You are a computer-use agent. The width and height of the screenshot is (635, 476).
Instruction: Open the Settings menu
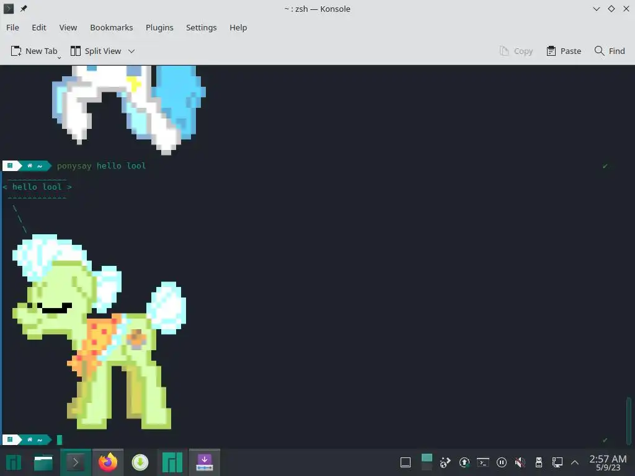click(x=202, y=27)
